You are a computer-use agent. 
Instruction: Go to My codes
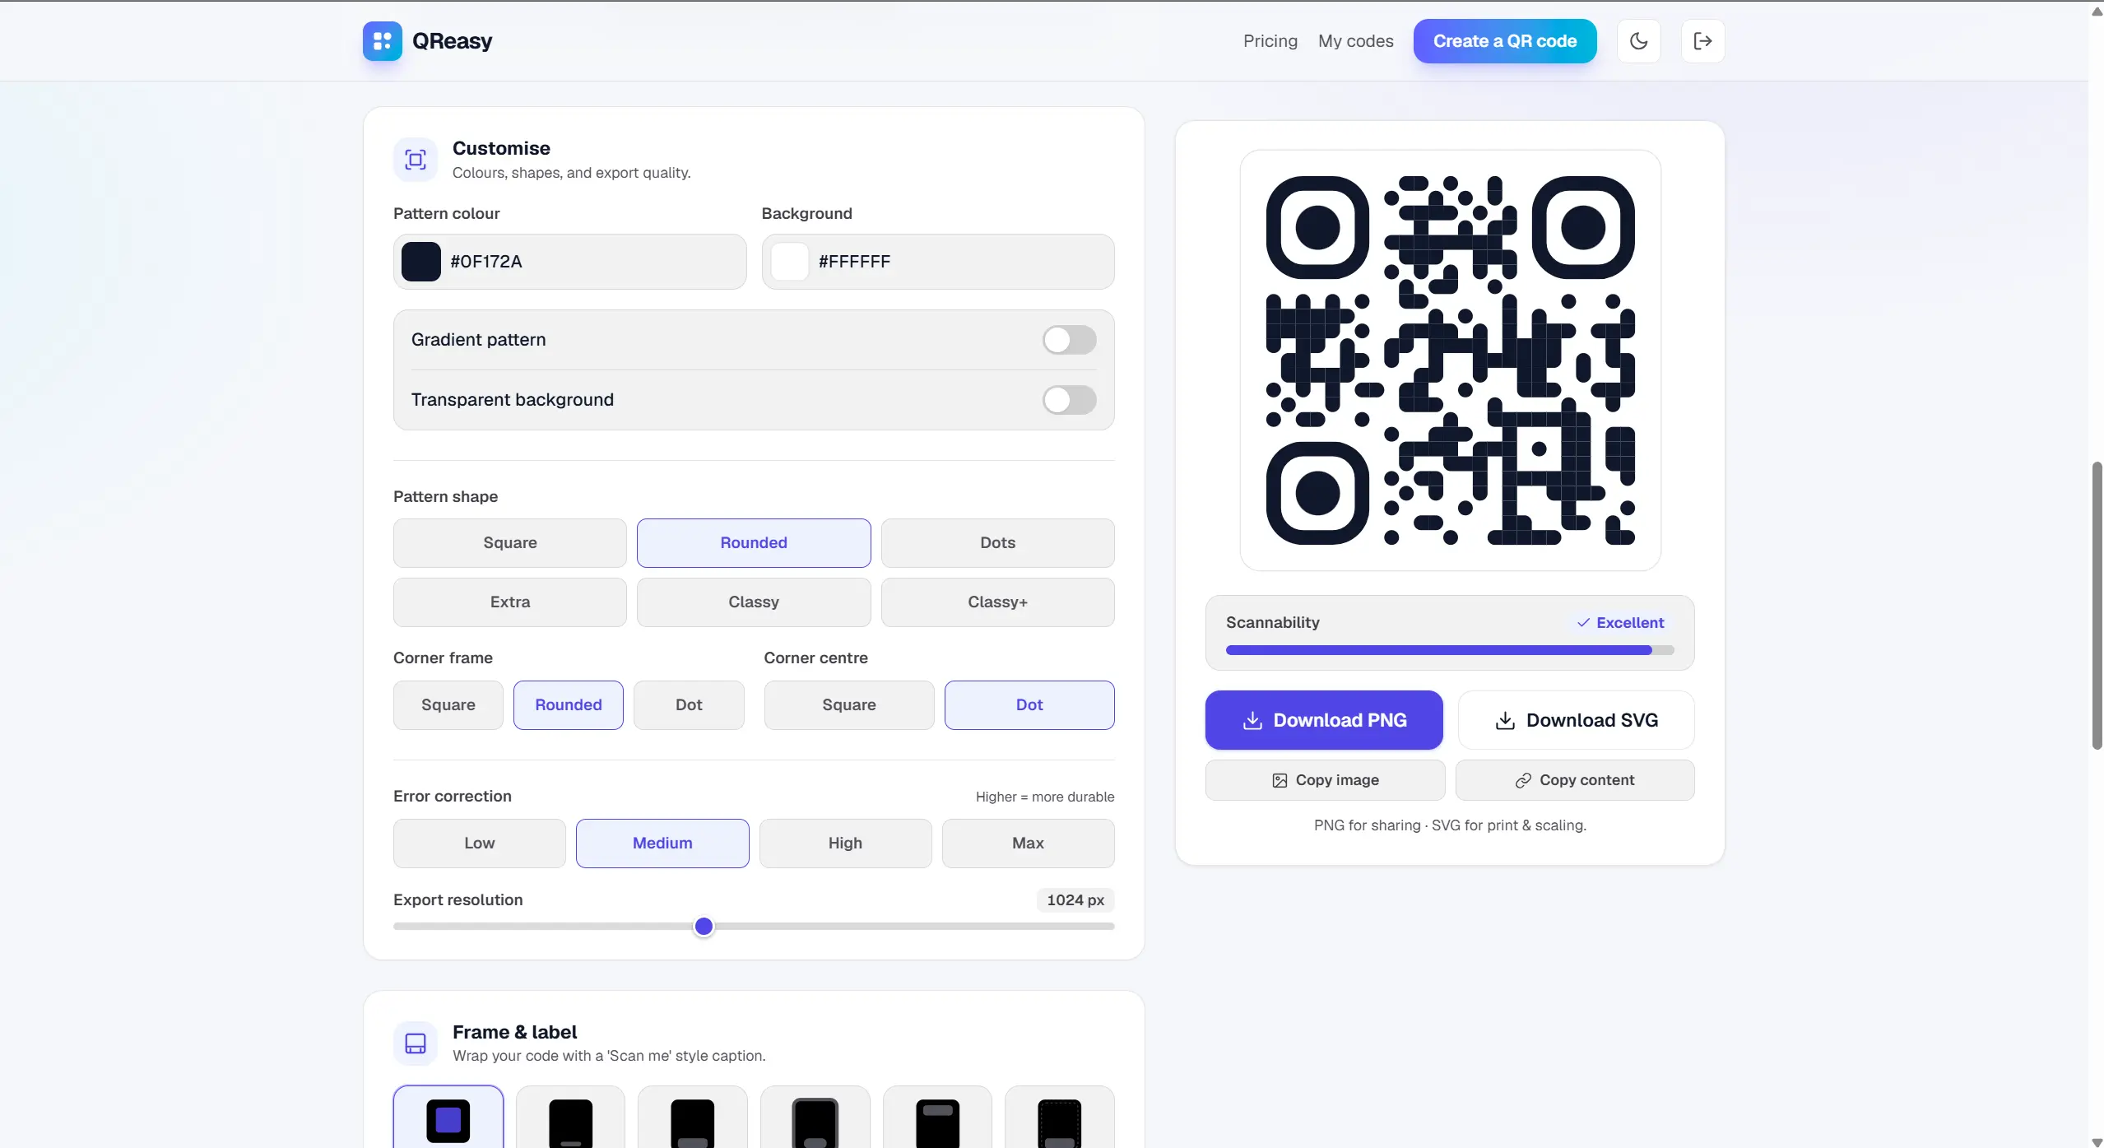[x=1356, y=41]
